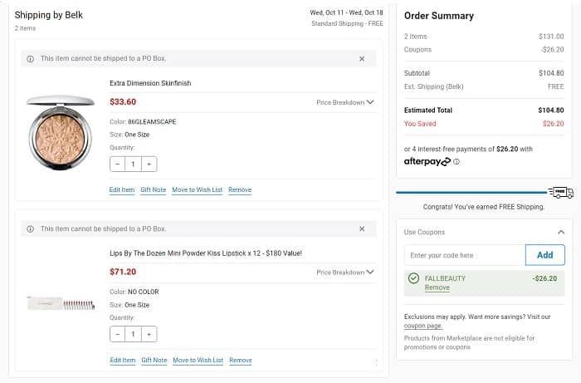581x383 pixels.
Task: Click the FALLBEAUTY green checkmark icon
Action: (x=413, y=278)
